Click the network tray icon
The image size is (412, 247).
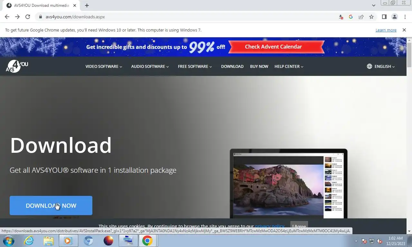pyautogui.click(x=372, y=241)
